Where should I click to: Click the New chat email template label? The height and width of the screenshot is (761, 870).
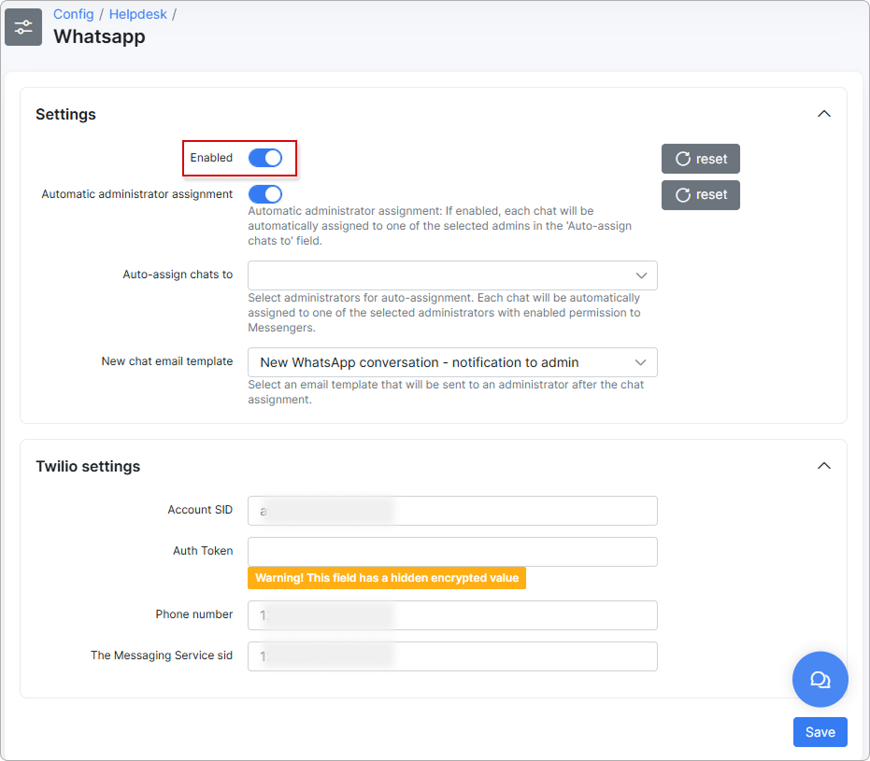167,360
